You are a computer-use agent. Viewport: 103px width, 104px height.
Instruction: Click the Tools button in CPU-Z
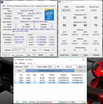click(x=28, y=55)
